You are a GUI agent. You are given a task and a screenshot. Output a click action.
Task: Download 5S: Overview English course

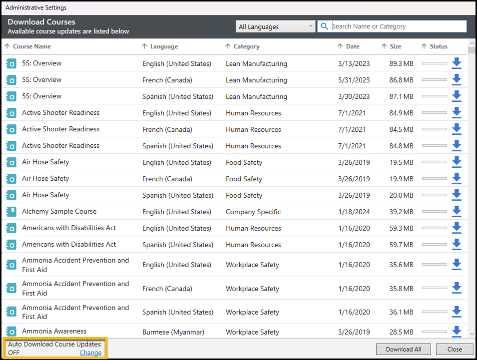pyautogui.click(x=456, y=63)
